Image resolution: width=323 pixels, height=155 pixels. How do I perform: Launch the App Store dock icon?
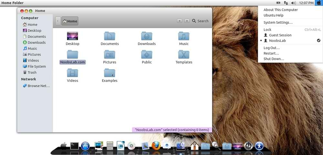(x=85, y=146)
